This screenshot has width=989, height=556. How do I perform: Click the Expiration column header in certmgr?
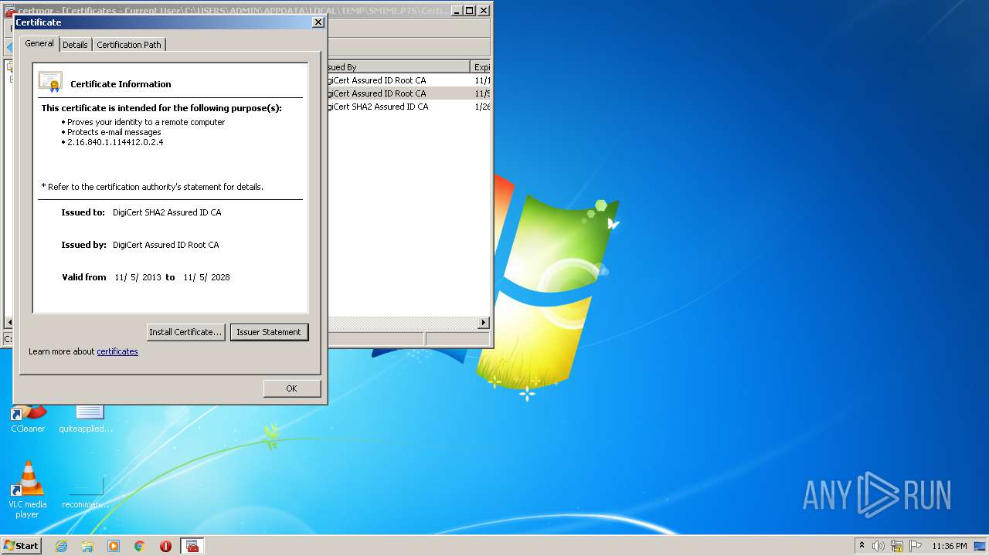point(481,67)
